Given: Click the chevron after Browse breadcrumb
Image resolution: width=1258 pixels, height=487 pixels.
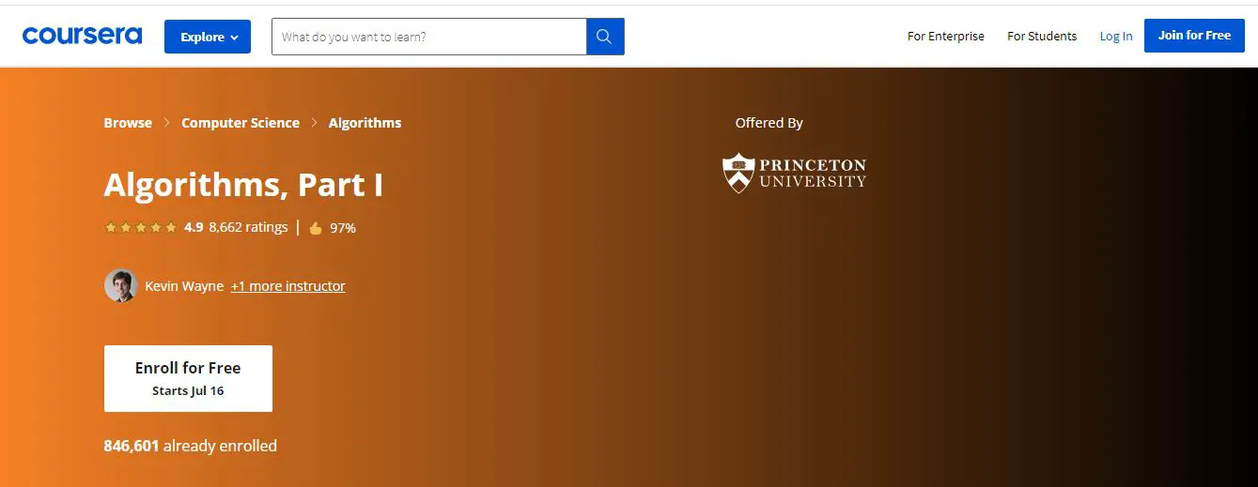Looking at the screenshot, I should pyautogui.click(x=166, y=123).
